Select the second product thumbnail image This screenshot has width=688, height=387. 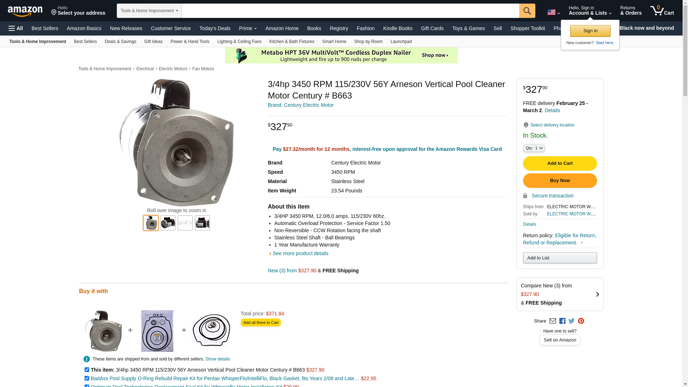(x=168, y=223)
